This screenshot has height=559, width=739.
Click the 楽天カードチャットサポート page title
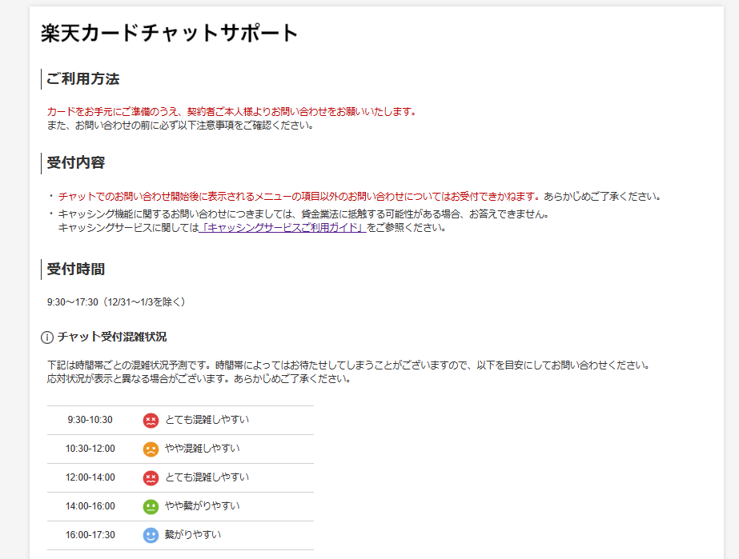click(x=170, y=34)
